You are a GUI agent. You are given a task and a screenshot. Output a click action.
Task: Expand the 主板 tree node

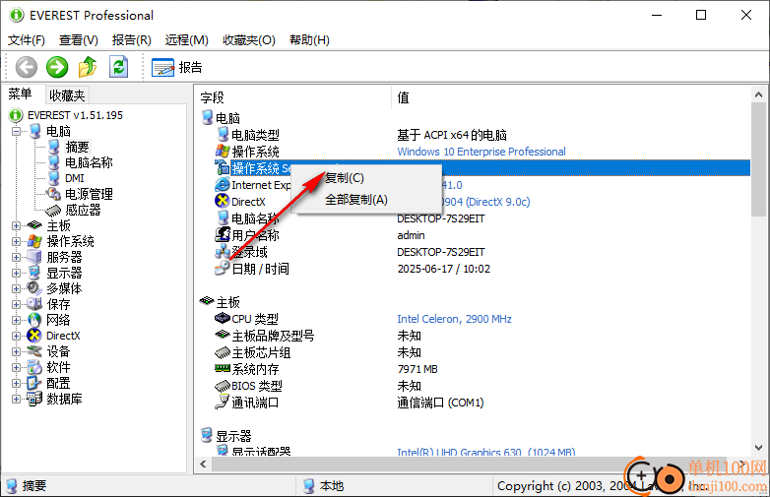point(16,225)
